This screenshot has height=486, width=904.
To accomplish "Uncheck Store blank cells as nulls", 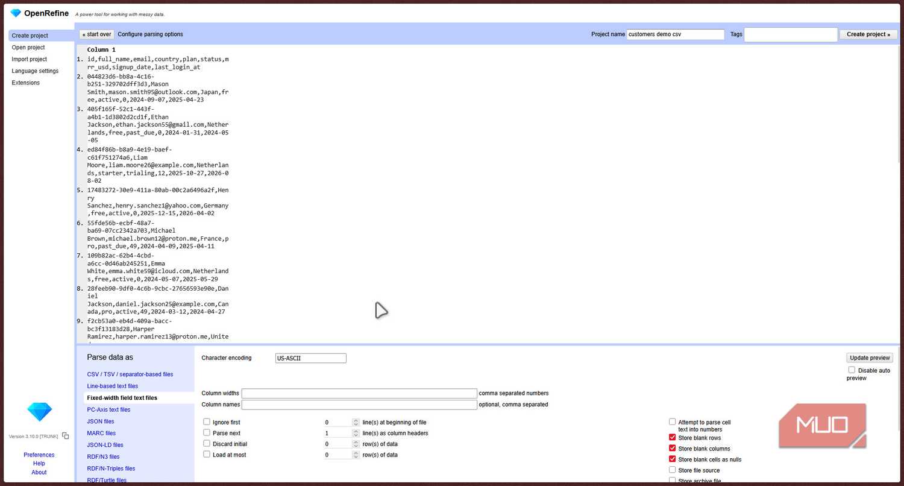I will point(672,459).
